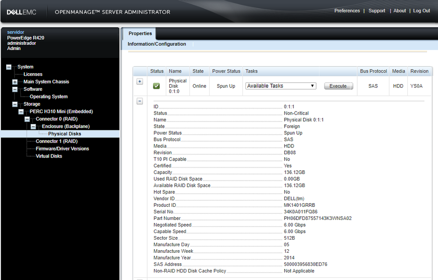Click the Sector Size 512B value
Screen dimensions: 438x280
[289, 238]
